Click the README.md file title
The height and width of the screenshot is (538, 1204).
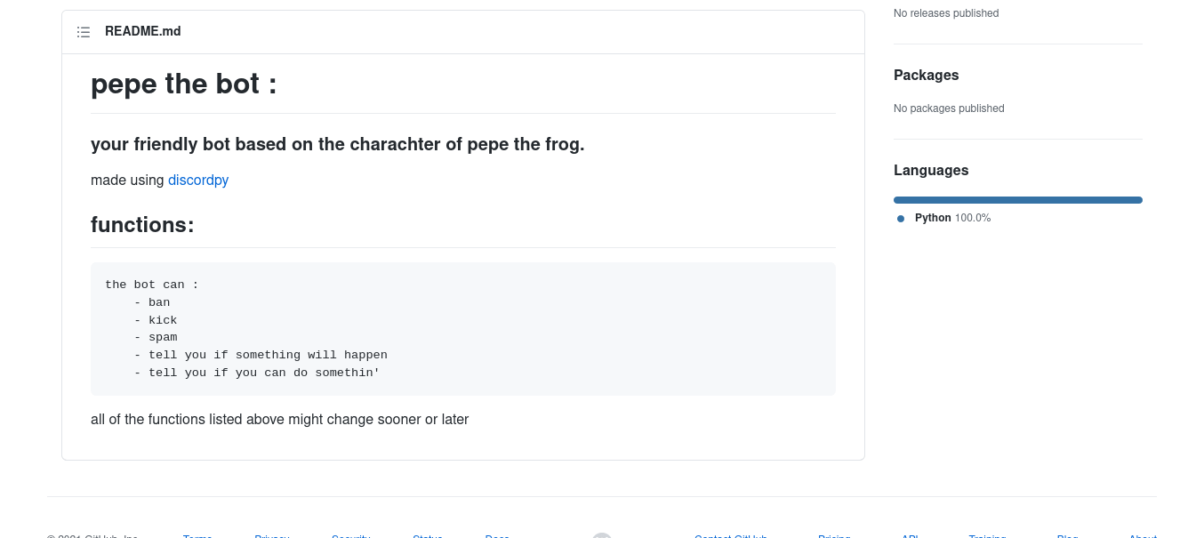[x=143, y=31]
